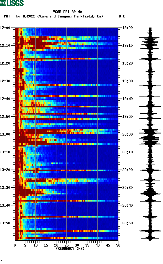This screenshot has width=163, height=264.
Task: Click the 12:20 PDT time label
Action: click(5, 63)
